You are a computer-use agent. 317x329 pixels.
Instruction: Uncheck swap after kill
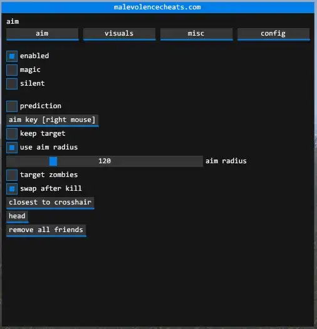pos(12,189)
